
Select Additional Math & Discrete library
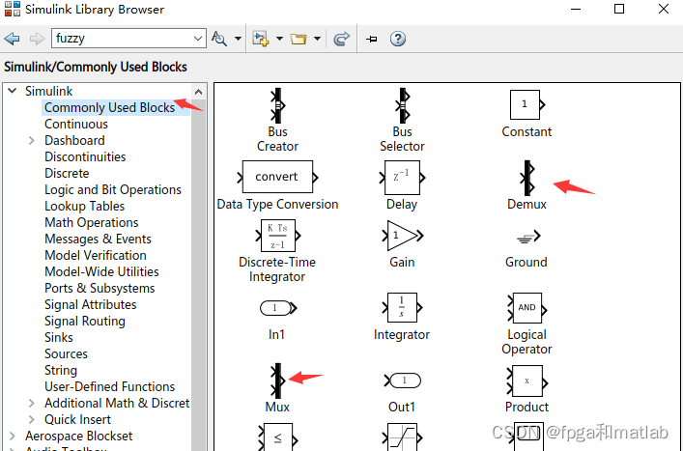(x=117, y=403)
